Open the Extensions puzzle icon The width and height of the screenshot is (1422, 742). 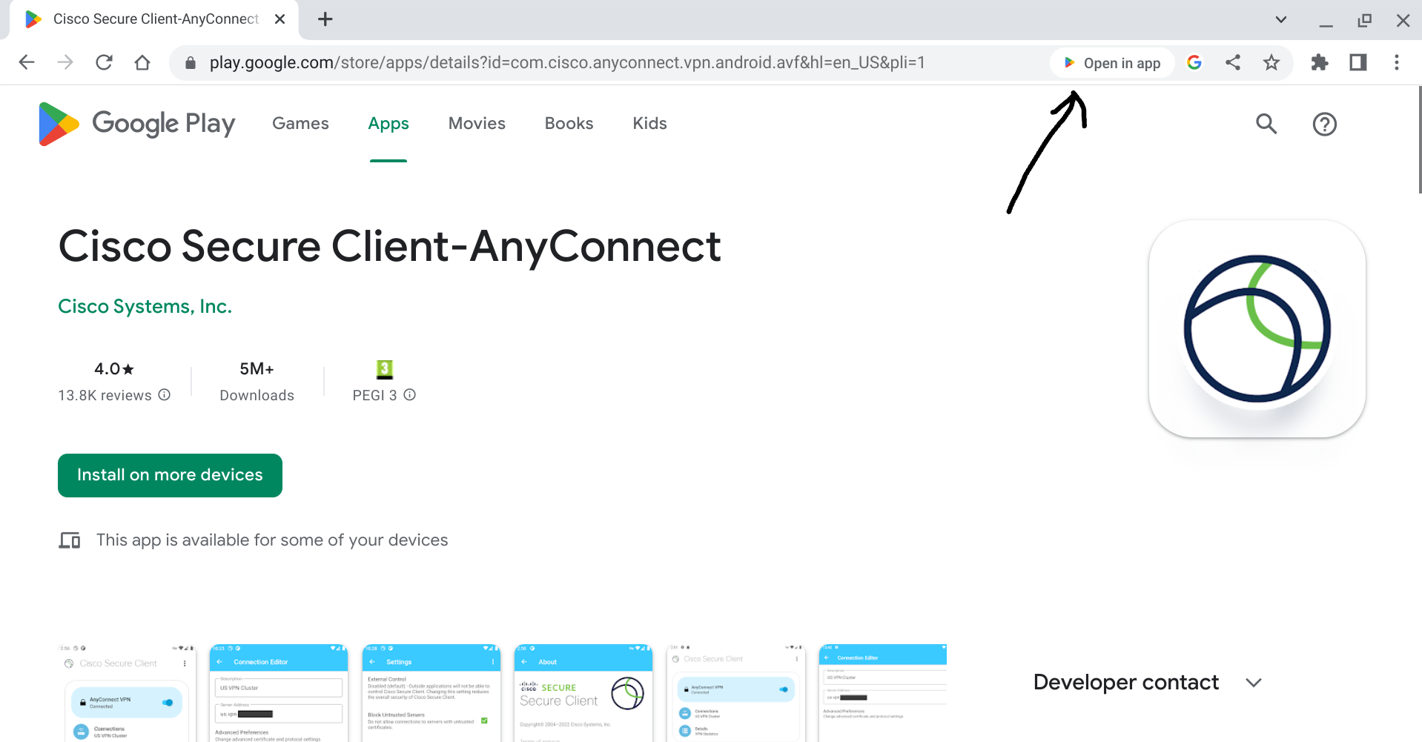[x=1320, y=62]
